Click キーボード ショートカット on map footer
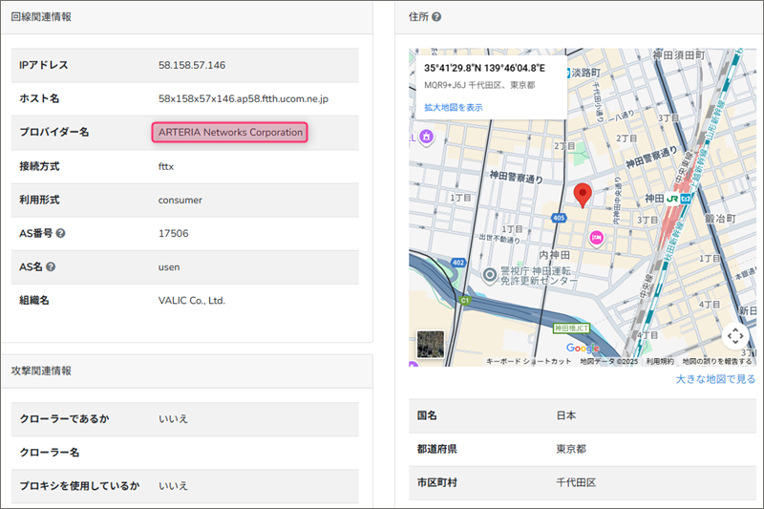This screenshot has height=509, width=764. click(x=528, y=361)
